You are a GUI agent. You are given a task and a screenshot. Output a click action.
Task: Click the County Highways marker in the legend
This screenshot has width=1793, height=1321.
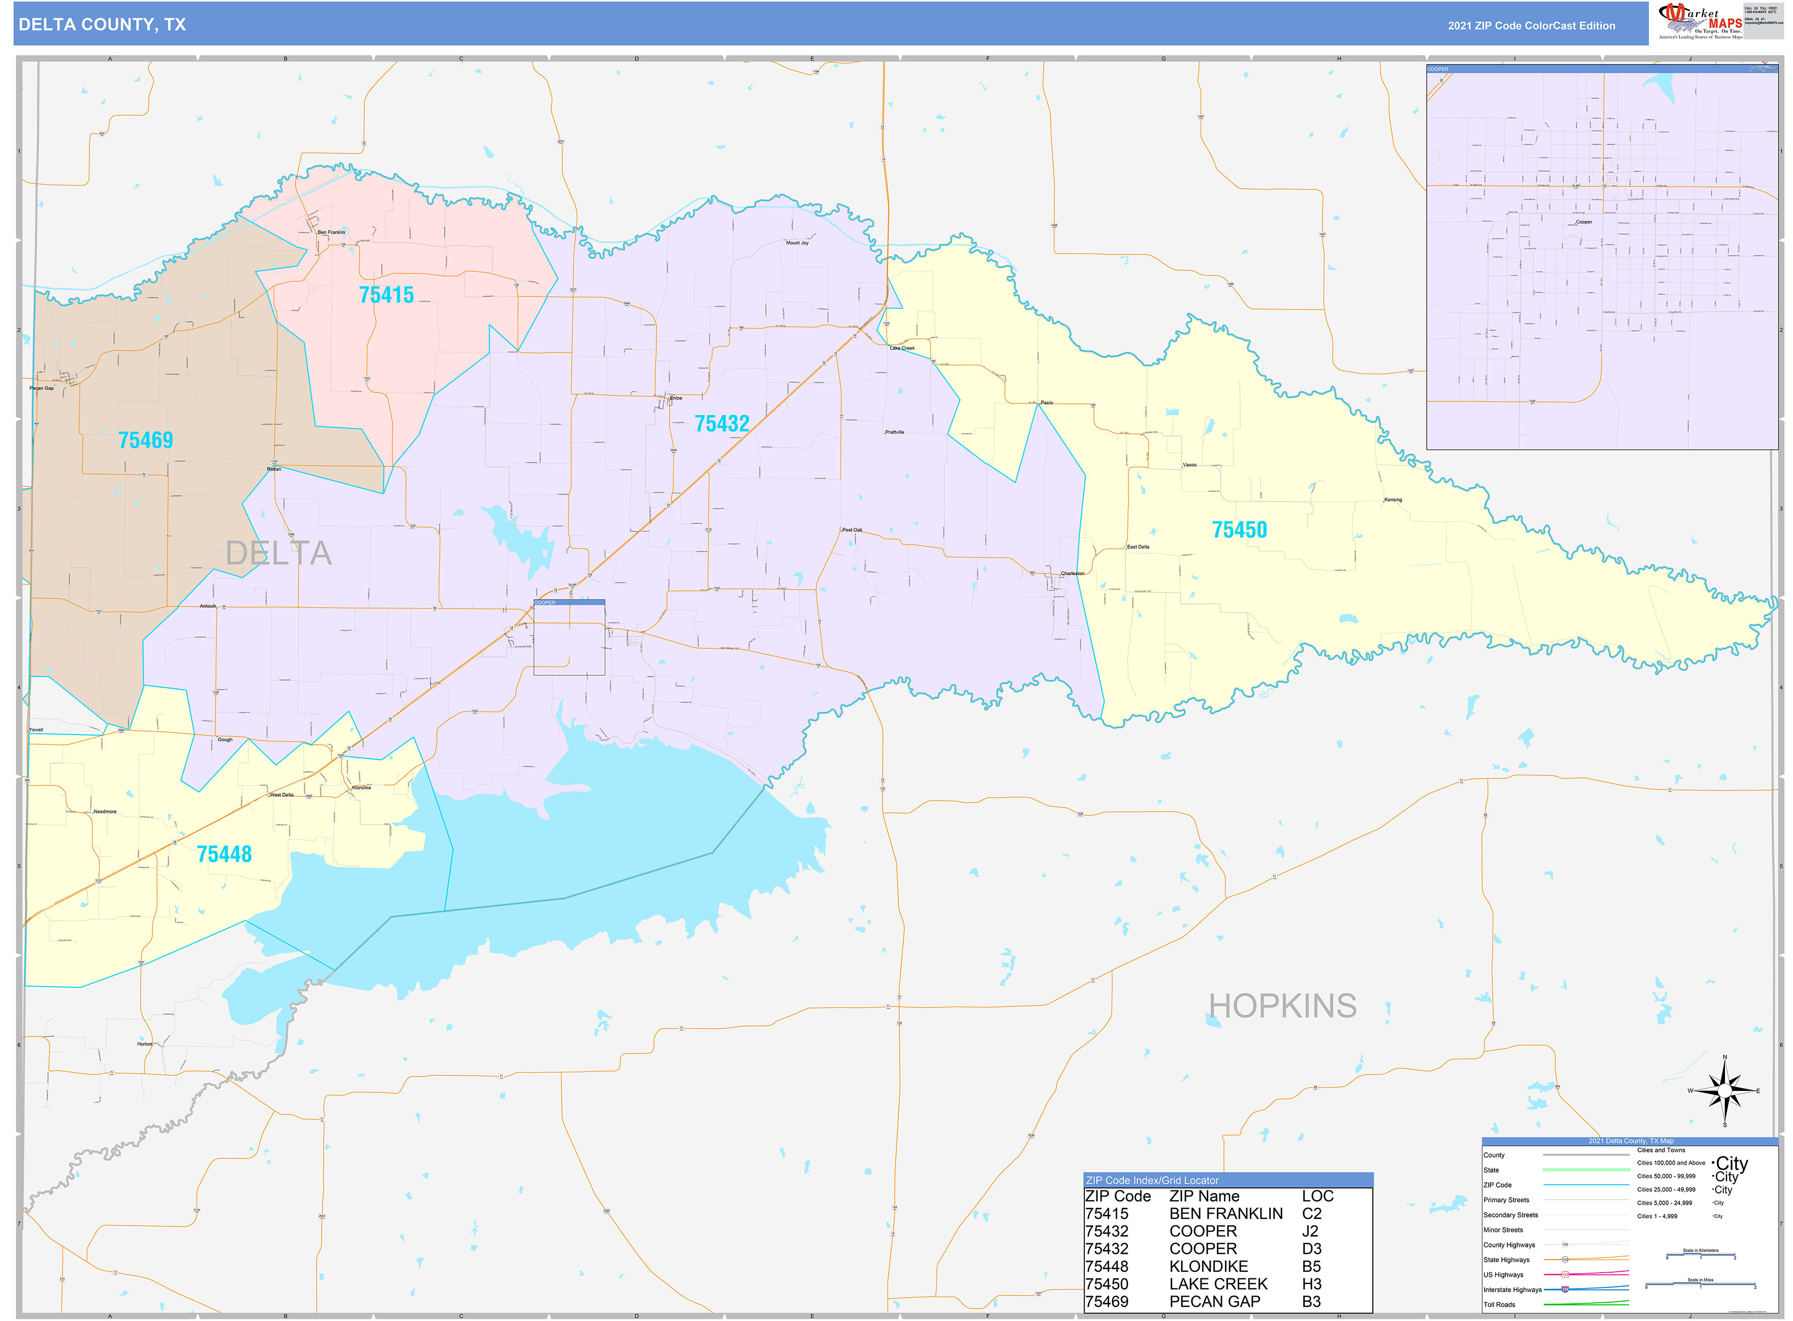click(x=1565, y=1244)
